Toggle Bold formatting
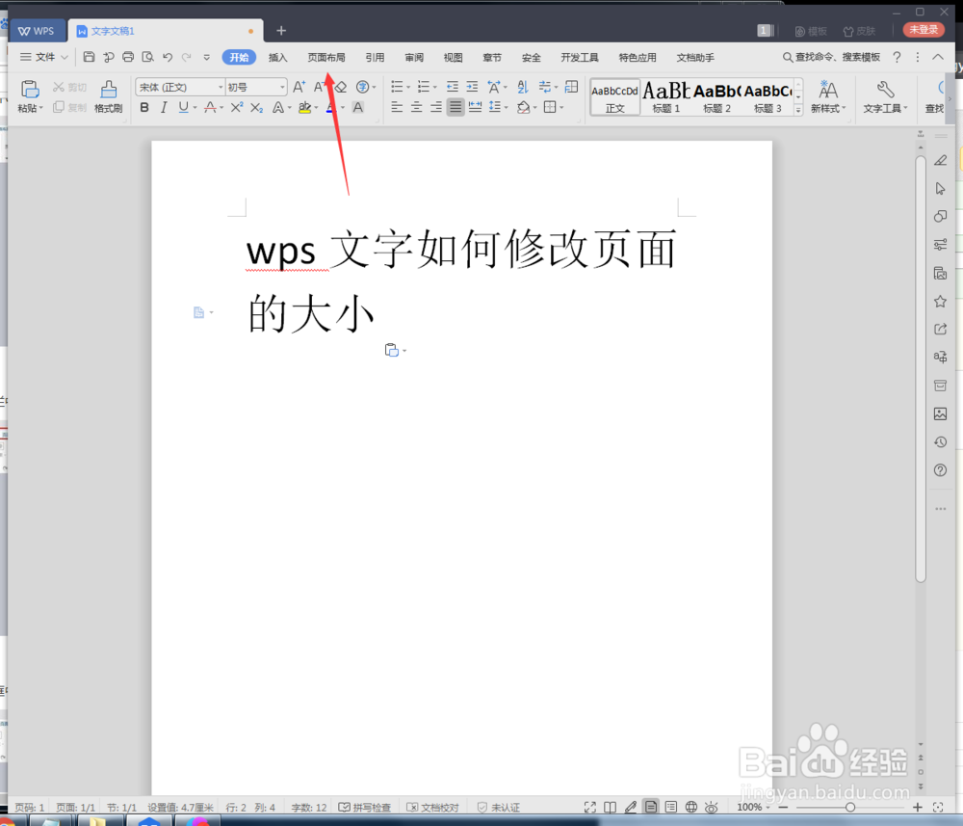The width and height of the screenshot is (963, 826). (x=144, y=108)
